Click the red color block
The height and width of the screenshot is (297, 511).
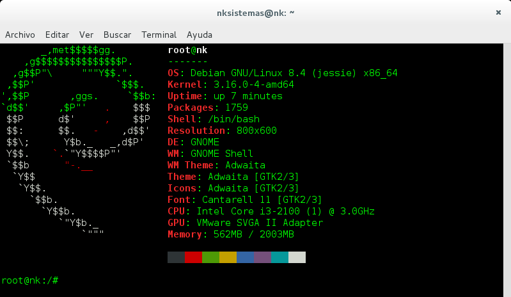[193, 257]
